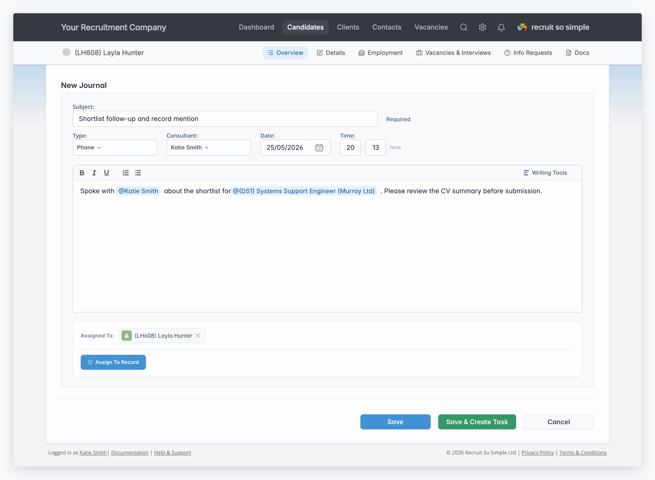Insert a bulleted list

pyautogui.click(x=138, y=173)
